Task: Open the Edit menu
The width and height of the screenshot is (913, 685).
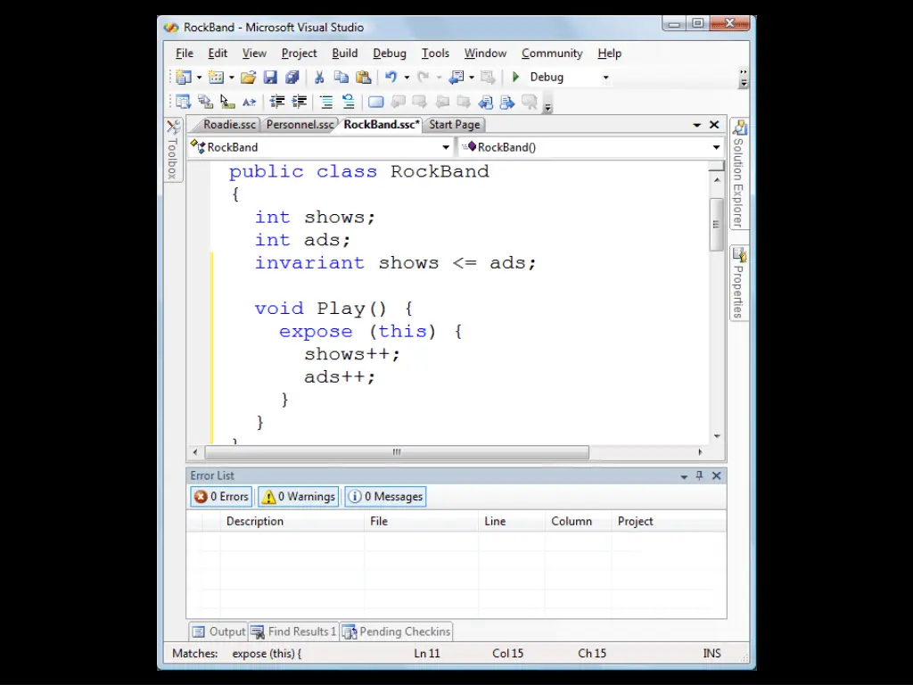Action: (x=218, y=54)
